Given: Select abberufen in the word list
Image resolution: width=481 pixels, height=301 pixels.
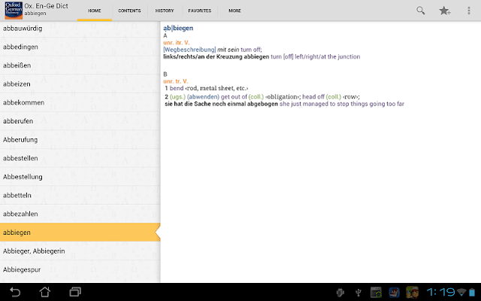Looking at the screenshot, I should [x=80, y=121].
